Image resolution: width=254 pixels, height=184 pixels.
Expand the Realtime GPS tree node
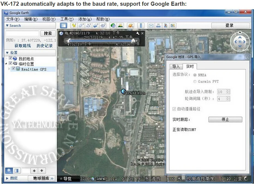tap(9, 69)
